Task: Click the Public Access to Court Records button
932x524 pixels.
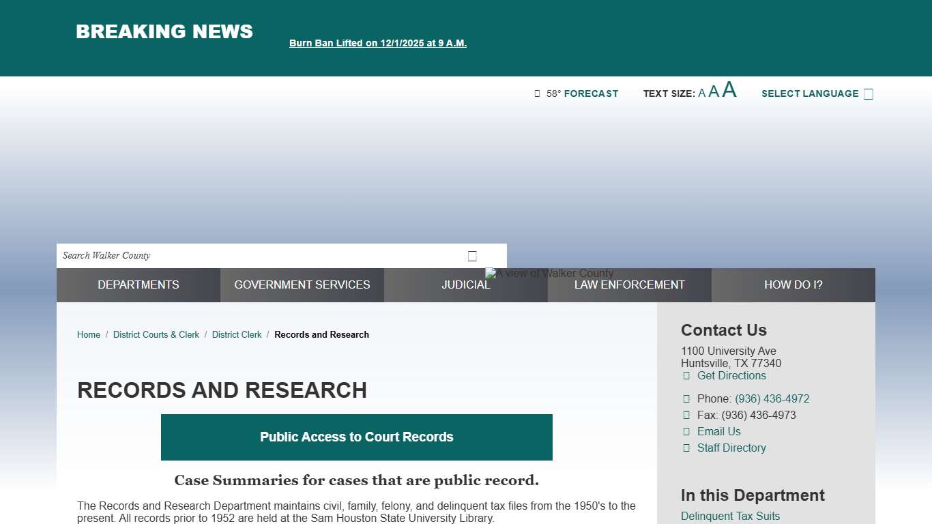Action: click(x=357, y=437)
